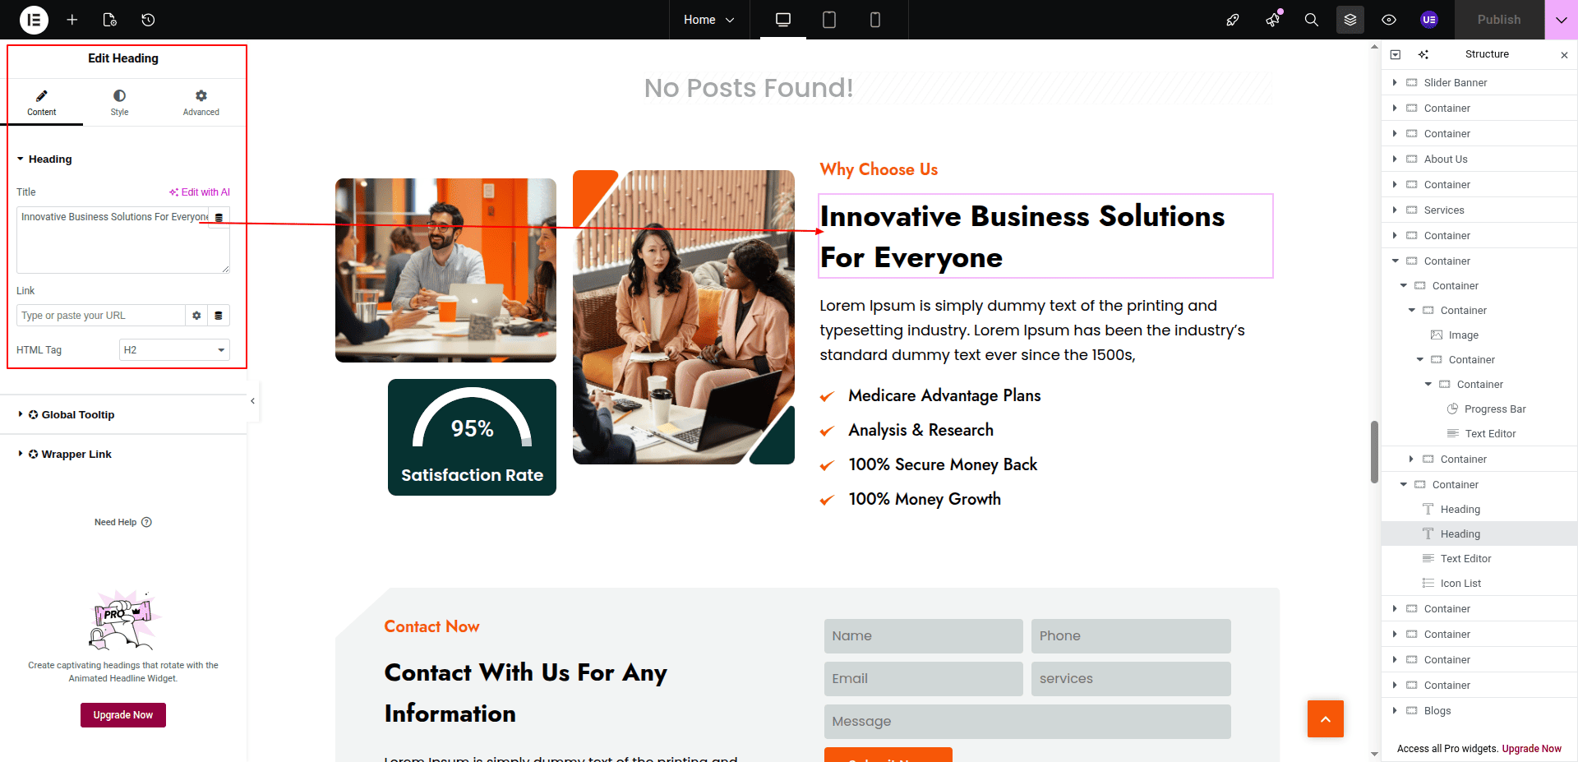
Task: Click the canvas vertical scrollbar thumb
Action: point(1374,452)
